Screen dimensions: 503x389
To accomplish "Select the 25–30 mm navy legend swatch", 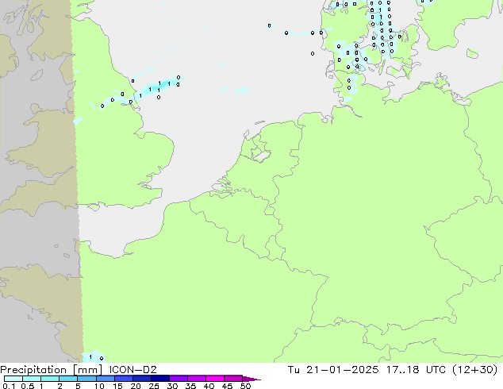I will 159,379.
